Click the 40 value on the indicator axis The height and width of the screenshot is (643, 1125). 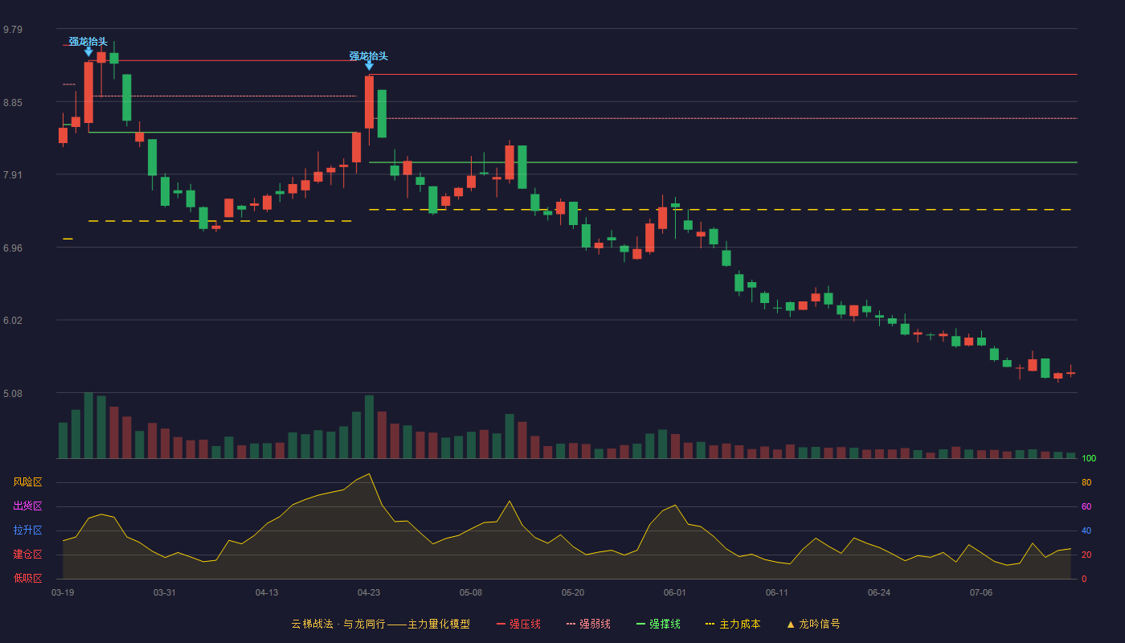(1086, 530)
